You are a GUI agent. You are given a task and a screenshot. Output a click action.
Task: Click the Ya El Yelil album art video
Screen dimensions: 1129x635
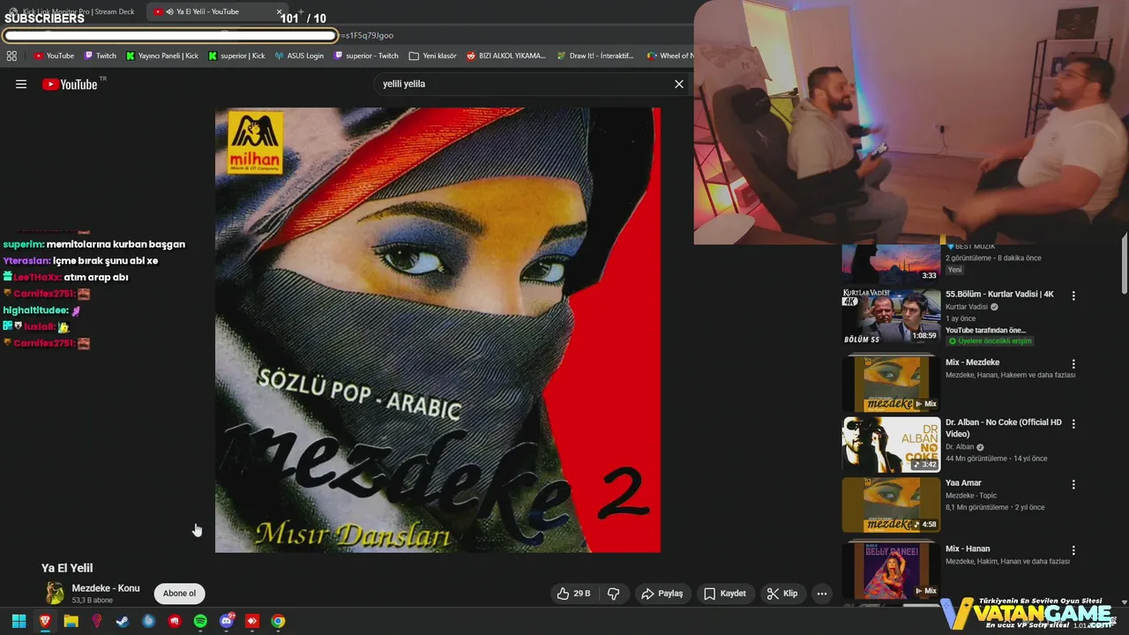[x=437, y=330]
